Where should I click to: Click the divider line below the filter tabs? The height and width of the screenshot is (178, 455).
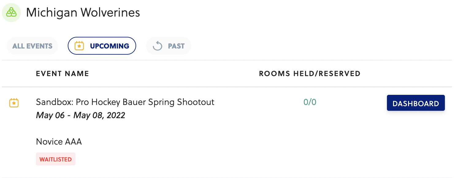pos(227,60)
